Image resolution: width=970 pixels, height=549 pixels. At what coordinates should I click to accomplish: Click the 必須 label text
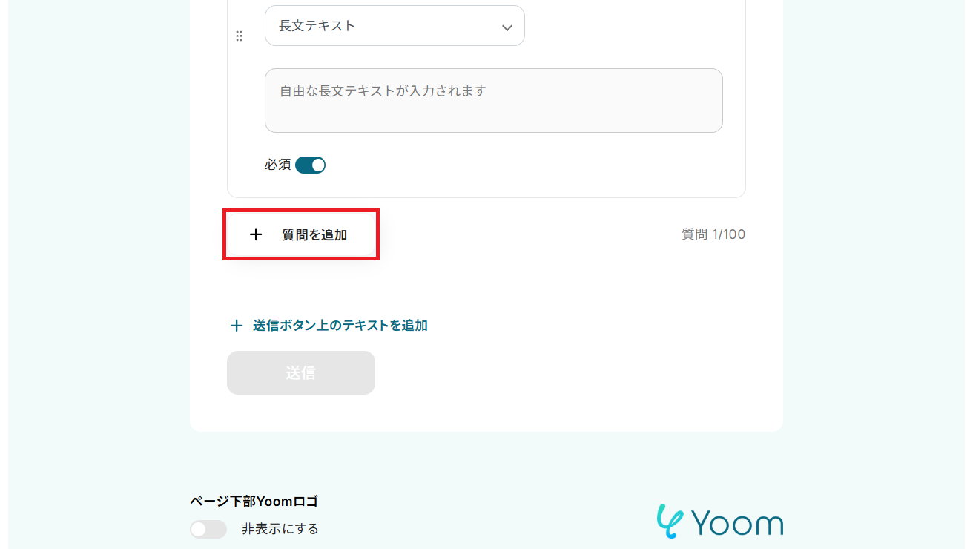tap(278, 165)
